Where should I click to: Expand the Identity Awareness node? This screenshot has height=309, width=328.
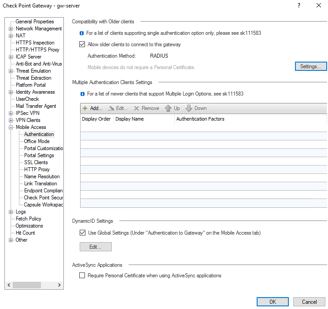pyautogui.click(x=11, y=92)
